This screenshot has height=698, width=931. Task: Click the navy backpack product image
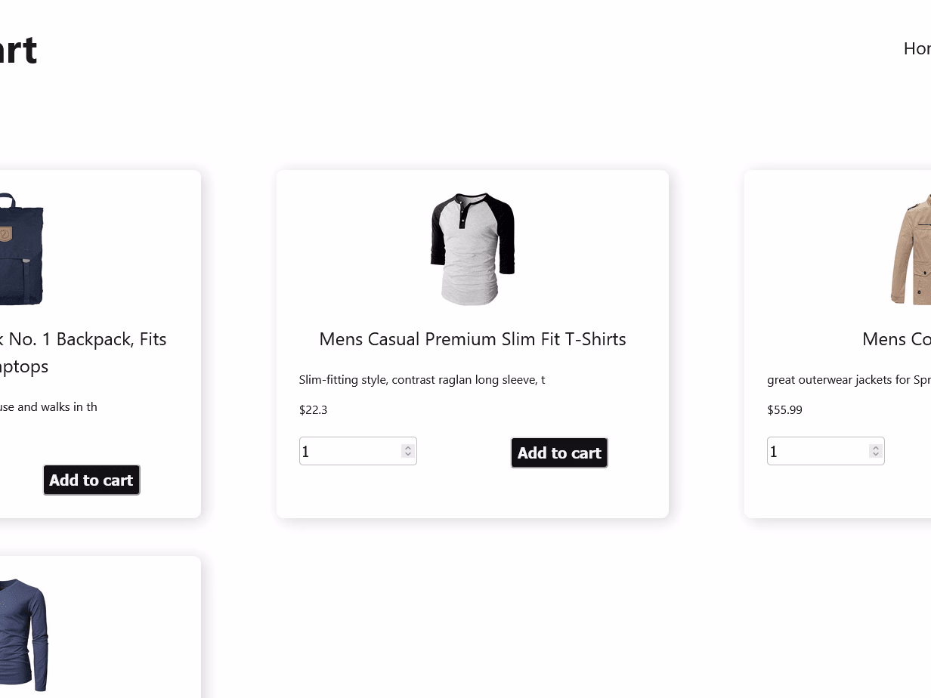(x=23, y=249)
